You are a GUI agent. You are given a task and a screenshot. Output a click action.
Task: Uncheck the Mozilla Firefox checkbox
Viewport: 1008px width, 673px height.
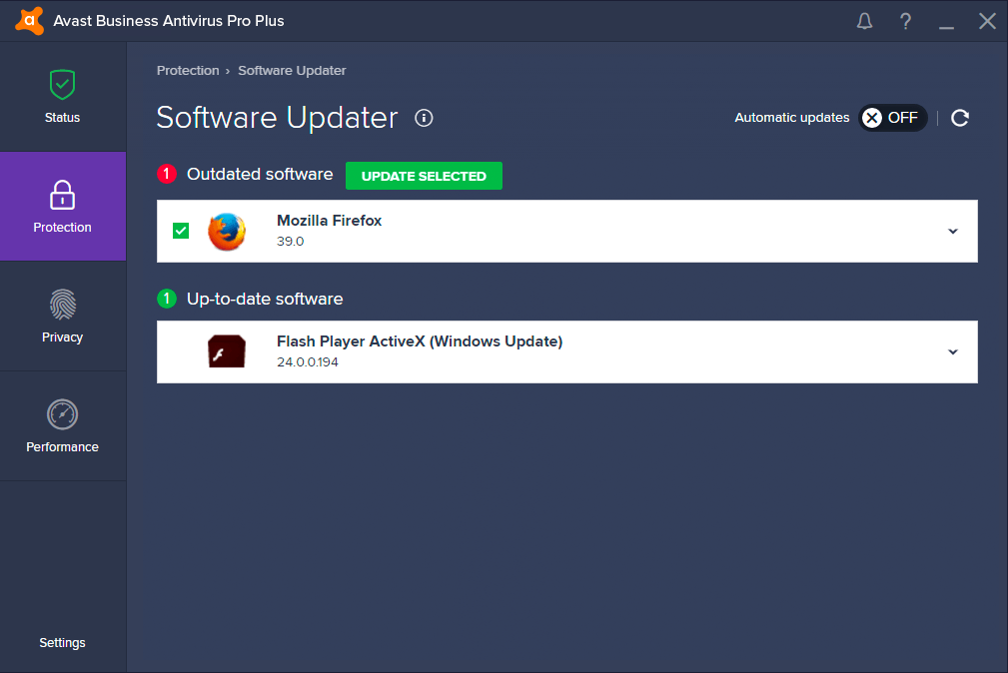[181, 231]
